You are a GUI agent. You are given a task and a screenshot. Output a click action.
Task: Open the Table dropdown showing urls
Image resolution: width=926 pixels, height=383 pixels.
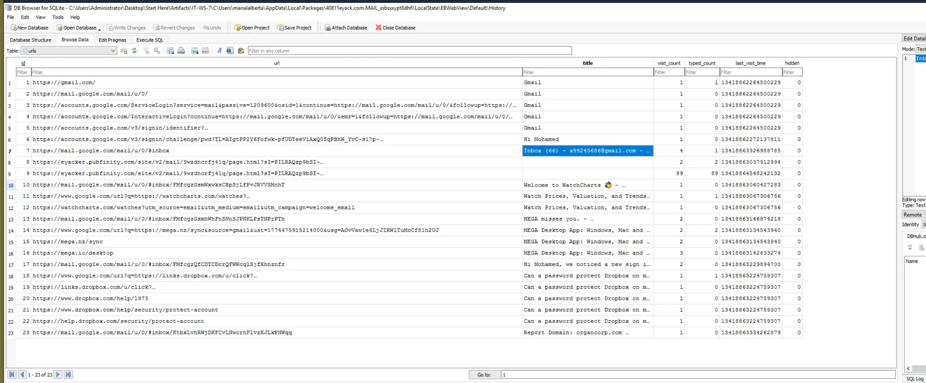point(69,51)
